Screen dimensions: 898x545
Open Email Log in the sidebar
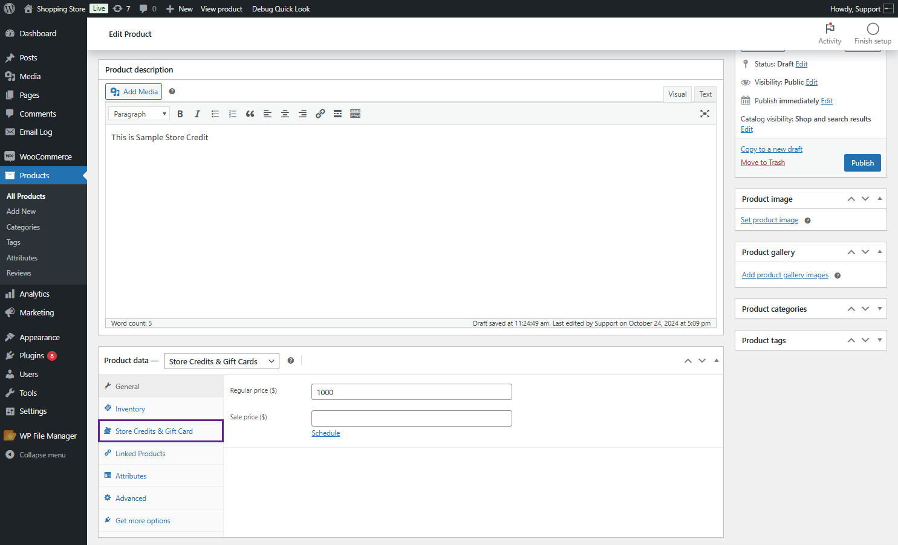tap(44, 132)
